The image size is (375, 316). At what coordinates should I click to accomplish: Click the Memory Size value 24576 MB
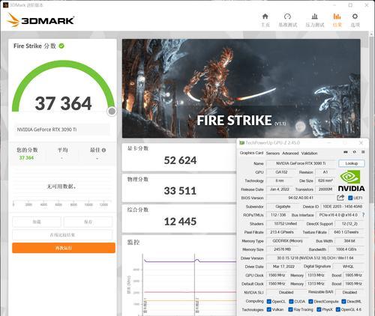[x=282, y=249]
